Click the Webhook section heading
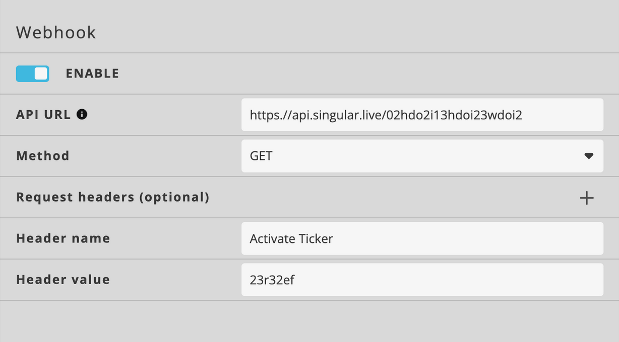619x342 pixels. coord(56,33)
